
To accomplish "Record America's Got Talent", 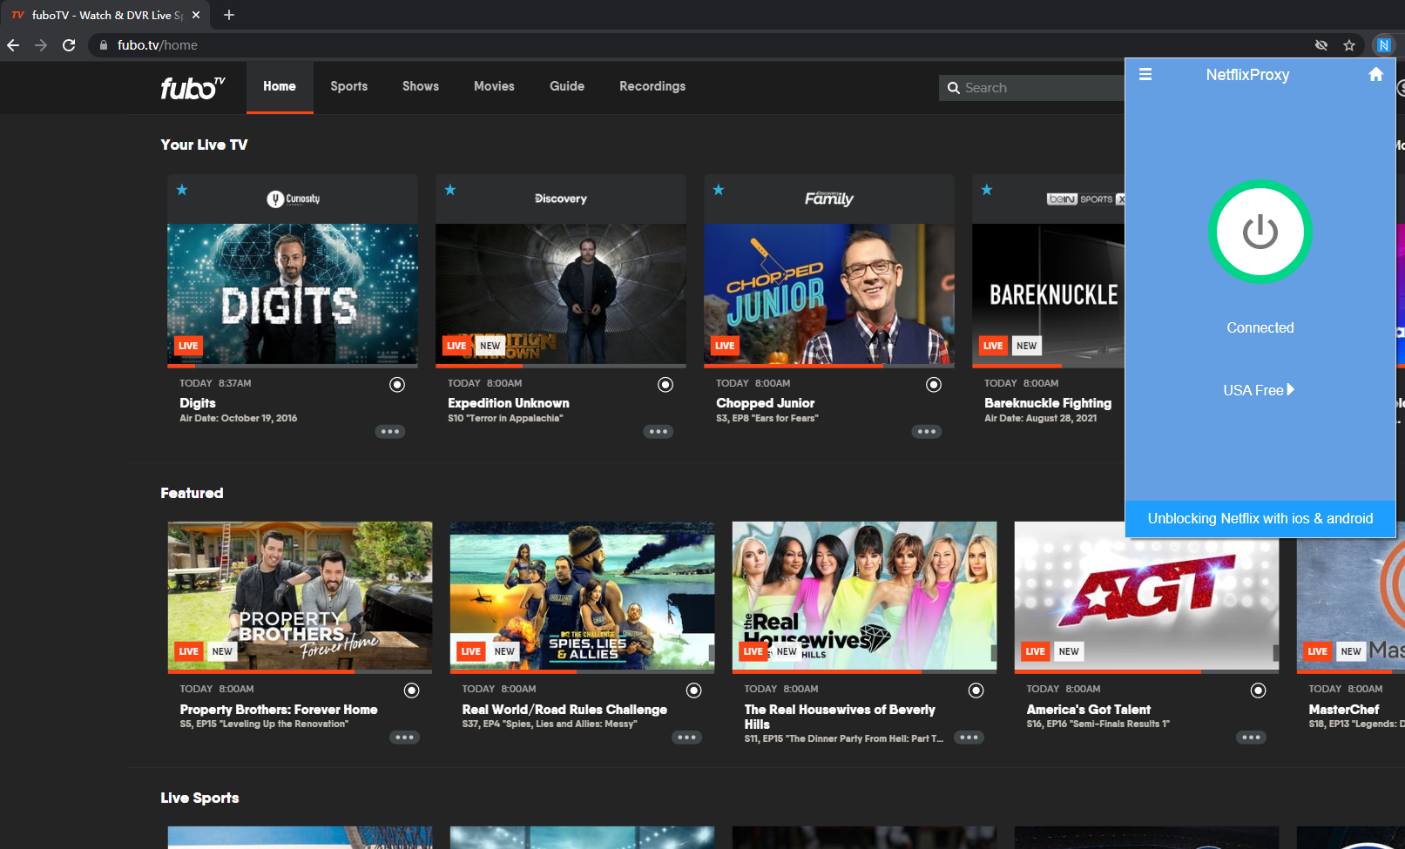I will (1259, 691).
